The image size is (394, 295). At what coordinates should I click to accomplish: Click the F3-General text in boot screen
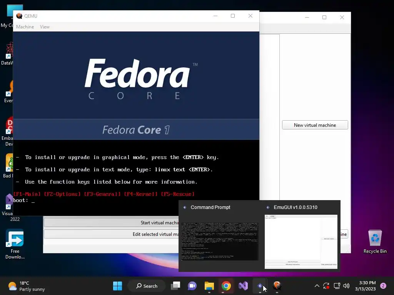pyautogui.click(x=102, y=194)
